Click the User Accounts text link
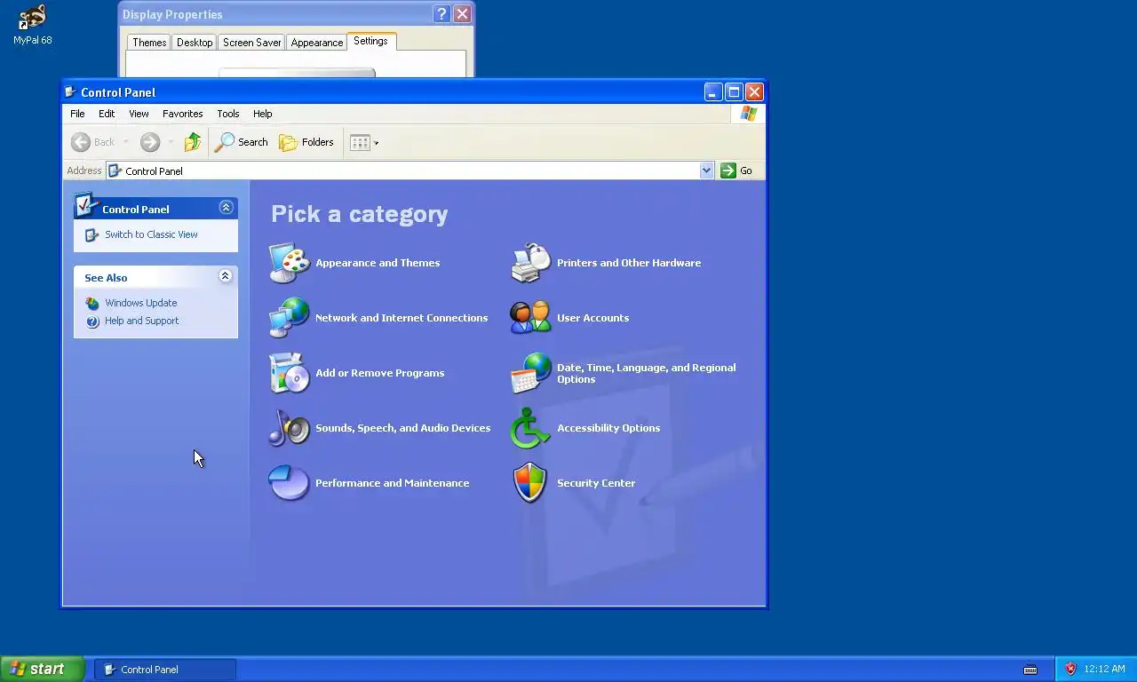 click(x=592, y=318)
